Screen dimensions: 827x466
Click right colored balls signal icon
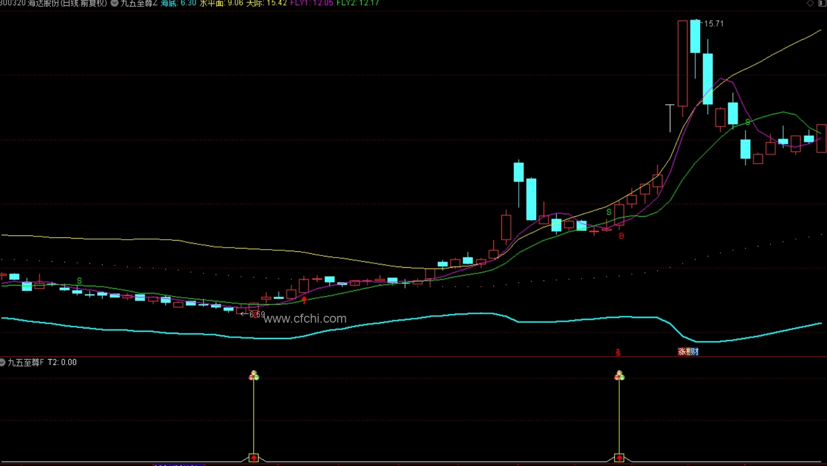point(620,376)
